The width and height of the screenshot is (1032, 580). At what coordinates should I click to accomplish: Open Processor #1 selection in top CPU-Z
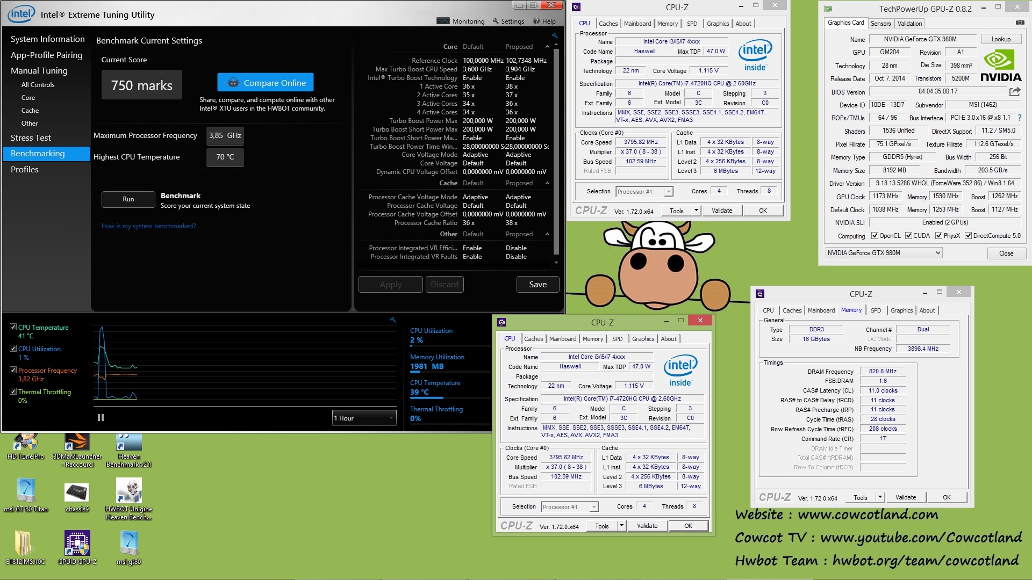(644, 192)
